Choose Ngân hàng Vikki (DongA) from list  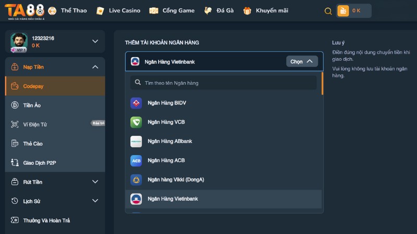tap(224, 179)
